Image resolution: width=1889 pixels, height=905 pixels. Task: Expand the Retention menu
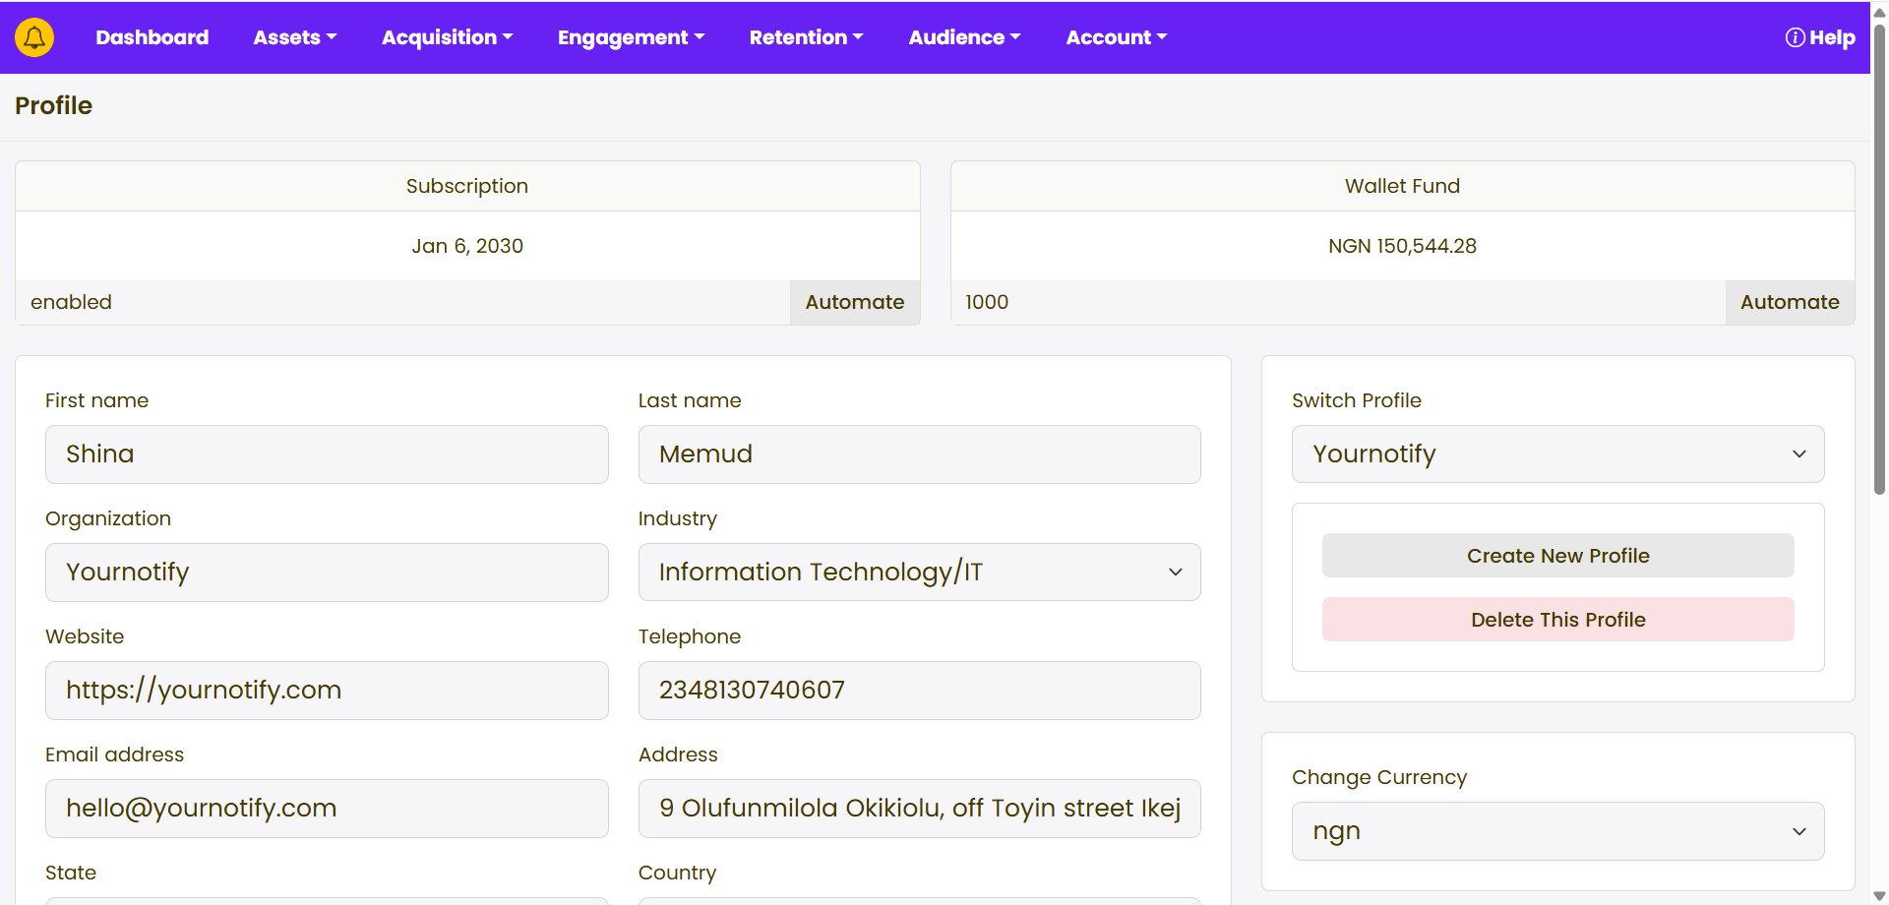(806, 37)
